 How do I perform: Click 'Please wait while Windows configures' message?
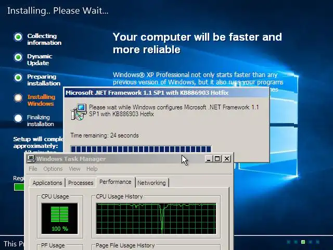pyautogui.click(x=174, y=110)
